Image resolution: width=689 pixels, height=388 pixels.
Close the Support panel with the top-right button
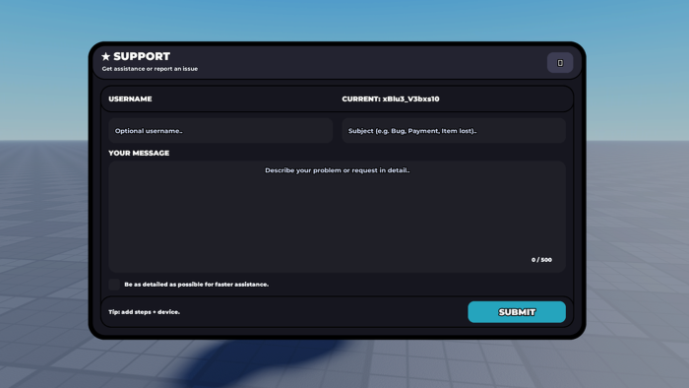click(560, 63)
